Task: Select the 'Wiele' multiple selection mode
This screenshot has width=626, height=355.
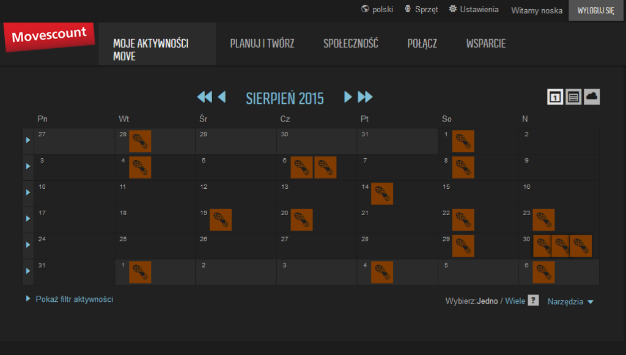Action: point(515,301)
